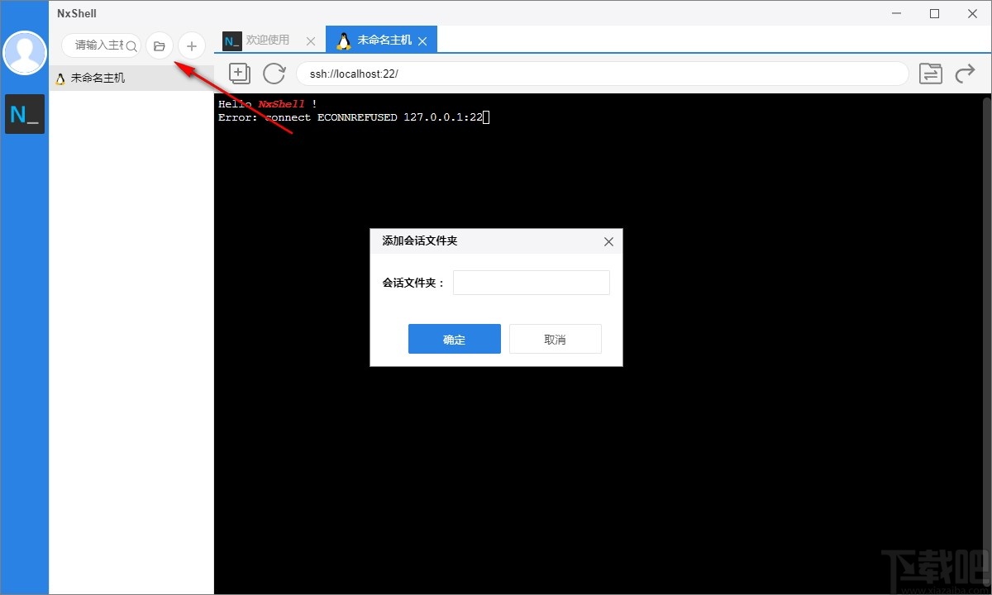Screen dimensions: 992x595
Task: Click the penguin icon beside 未命名主机 in sidebar
Action: (60, 78)
